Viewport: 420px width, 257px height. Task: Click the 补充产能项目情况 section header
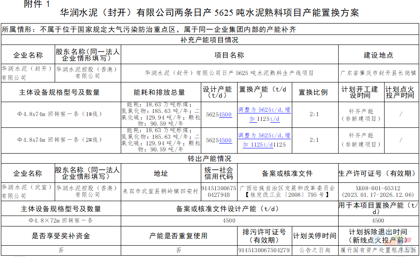pyautogui.click(x=209, y=40)
